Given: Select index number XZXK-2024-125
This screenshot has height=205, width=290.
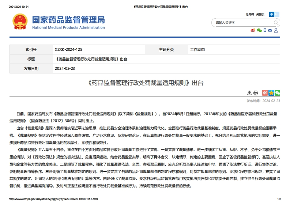Looking at the screenshot, I should point(68,50).
